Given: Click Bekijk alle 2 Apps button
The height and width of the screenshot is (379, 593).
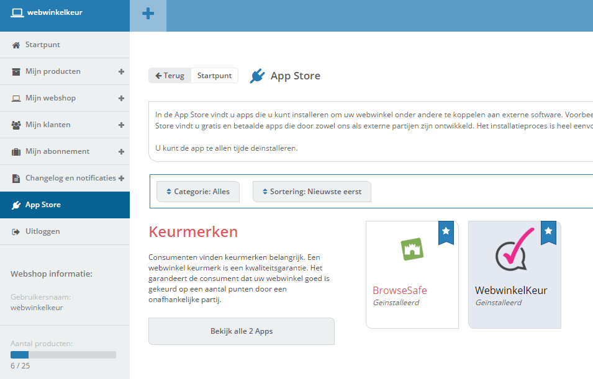Looking at the screenshot, I should tap(241, 331).
